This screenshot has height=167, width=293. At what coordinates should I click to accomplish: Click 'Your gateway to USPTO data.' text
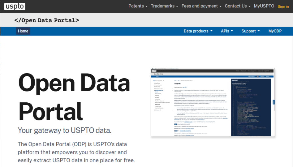pos(64,130)
